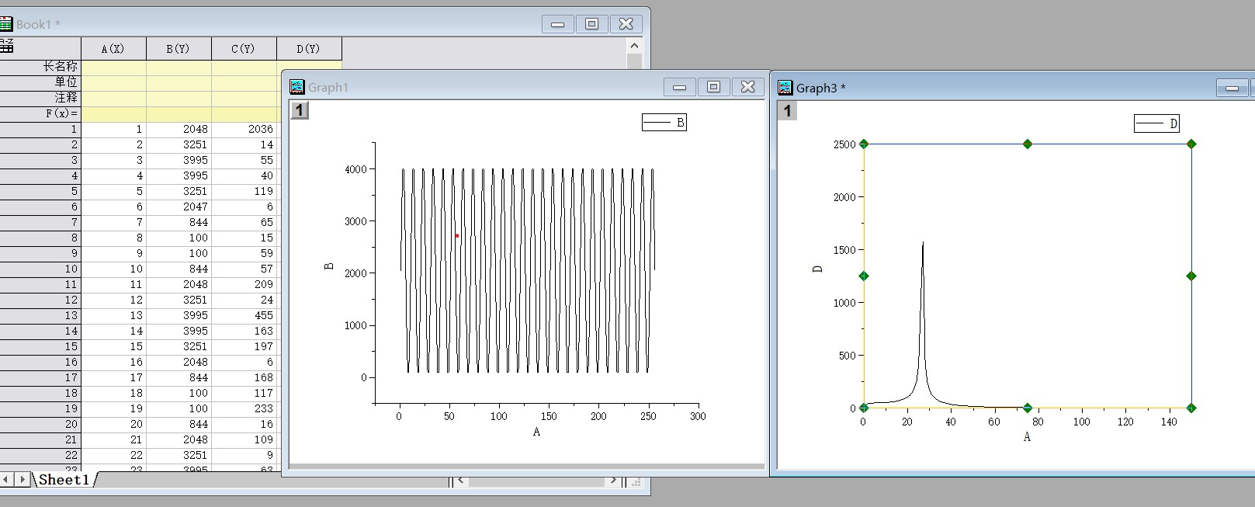
Task: Select column header C(Y)
Action: [244, 49]
